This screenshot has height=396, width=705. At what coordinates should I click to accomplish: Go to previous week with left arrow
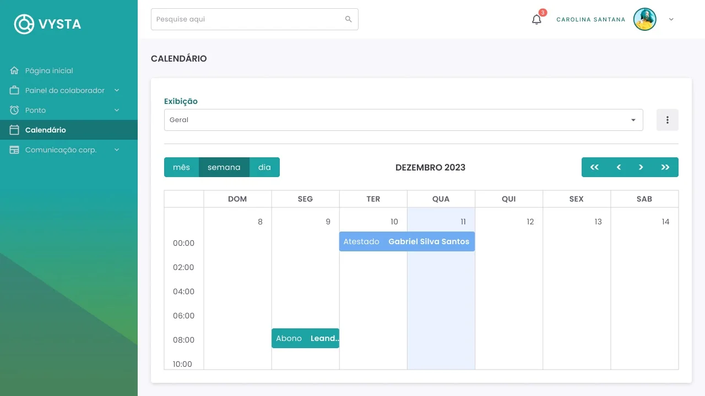(619, 167)
